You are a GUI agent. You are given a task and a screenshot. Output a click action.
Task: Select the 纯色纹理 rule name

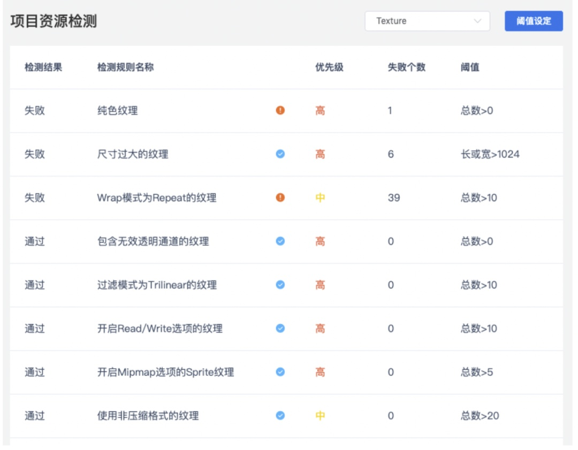pos(117,111)
